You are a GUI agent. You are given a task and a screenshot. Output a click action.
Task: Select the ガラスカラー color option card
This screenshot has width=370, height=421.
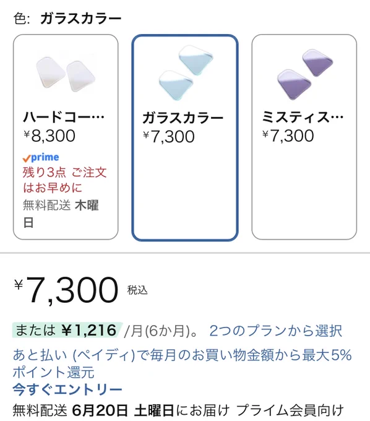[x=185, y=137]
